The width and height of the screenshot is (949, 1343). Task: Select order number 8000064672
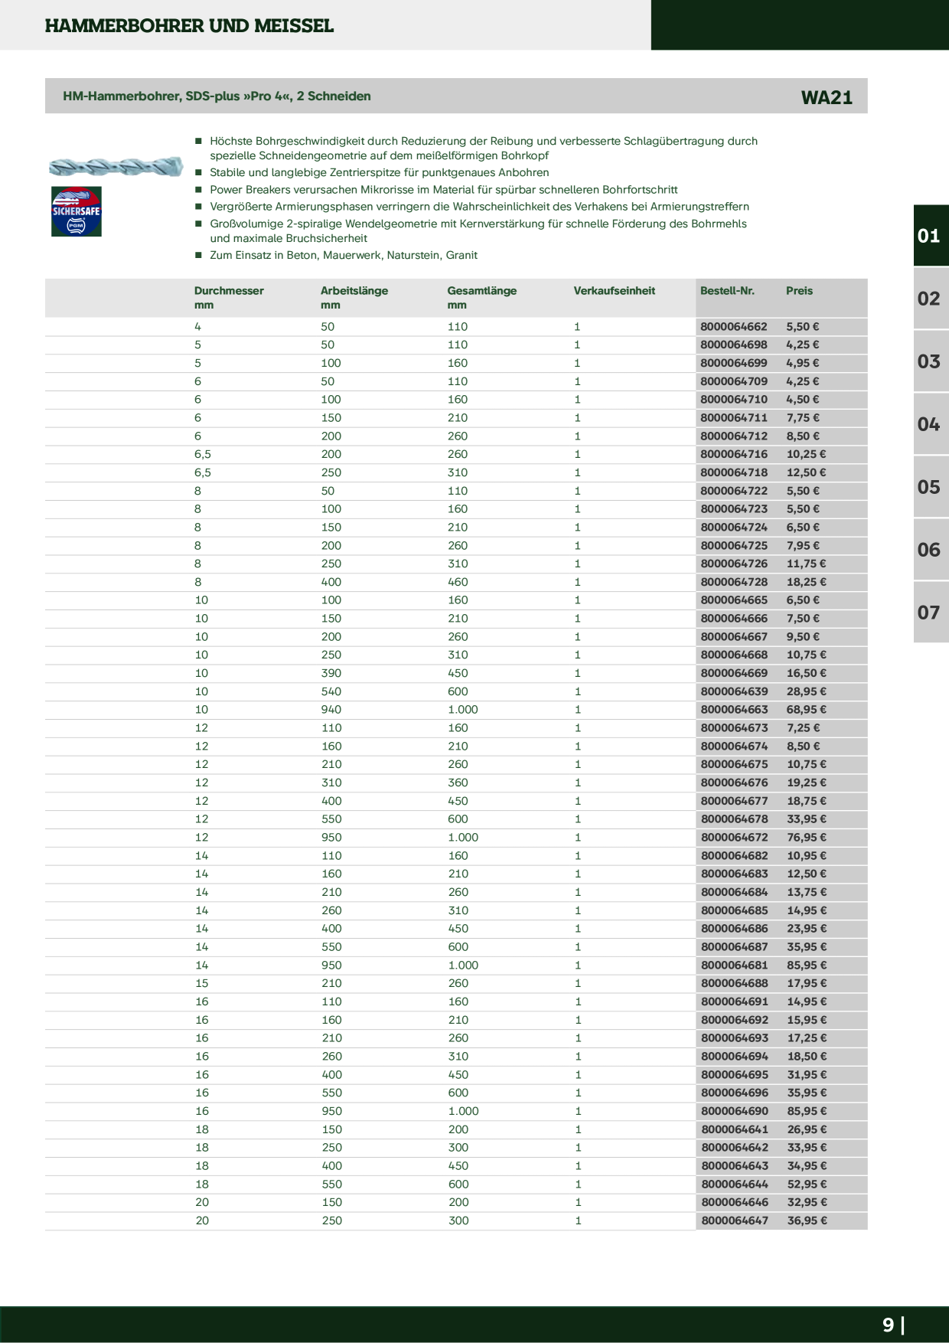pyautogui.click(x=734, y=838)
